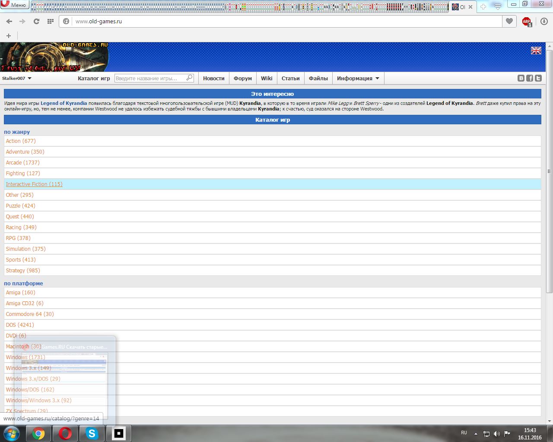
Task: Close the active old-games tab
Action: click(470, 7)
